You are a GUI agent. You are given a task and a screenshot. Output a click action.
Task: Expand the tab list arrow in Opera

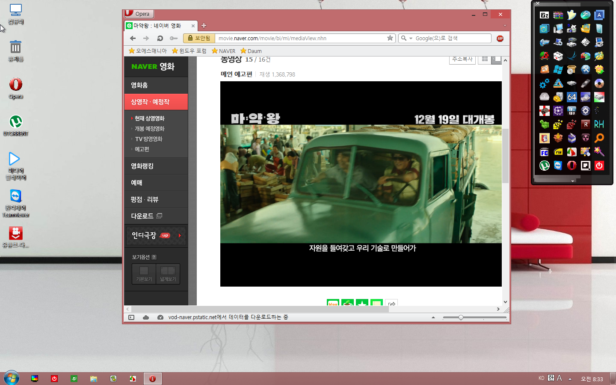505,26
